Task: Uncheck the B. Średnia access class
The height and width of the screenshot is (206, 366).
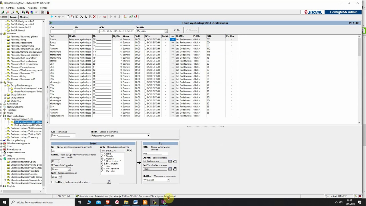Action: pos(102,156)
